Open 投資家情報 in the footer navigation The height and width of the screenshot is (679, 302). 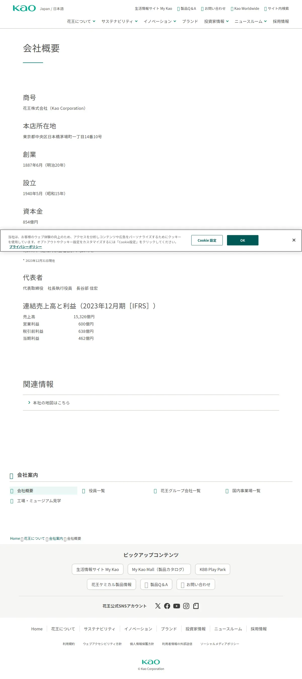tap(196, 629)
